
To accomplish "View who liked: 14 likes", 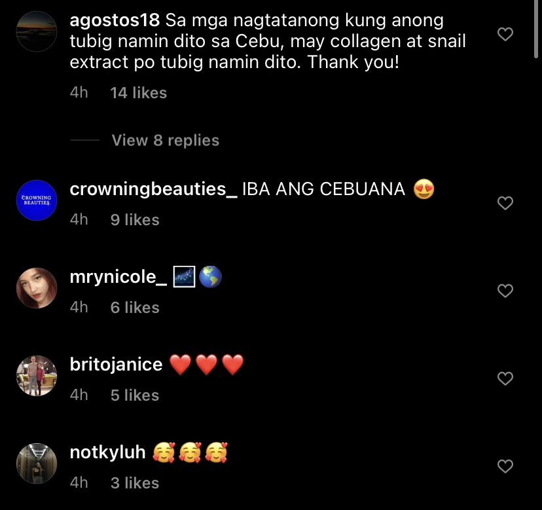I will [139, 93].
